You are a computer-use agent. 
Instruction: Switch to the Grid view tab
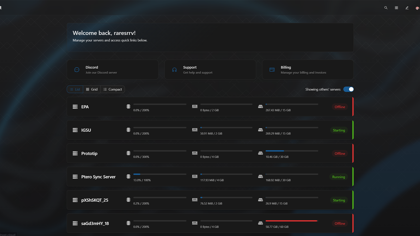92,89
